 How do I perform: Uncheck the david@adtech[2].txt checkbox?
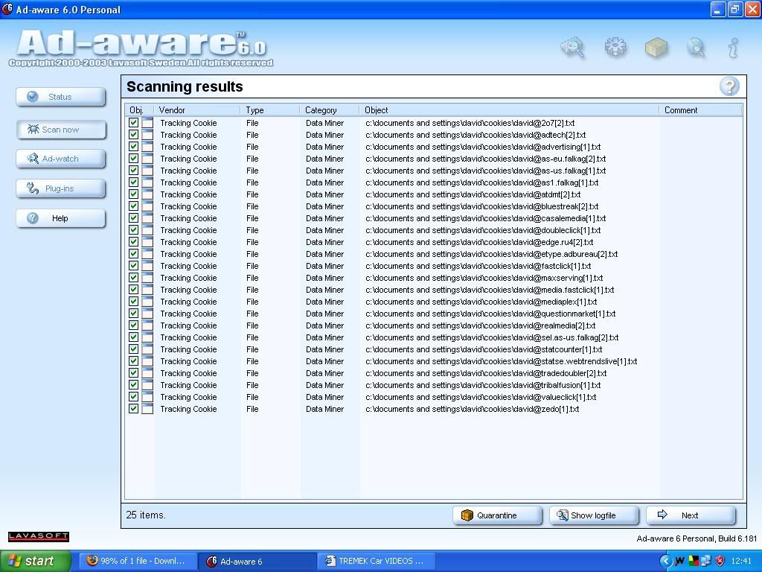point(134,135)
